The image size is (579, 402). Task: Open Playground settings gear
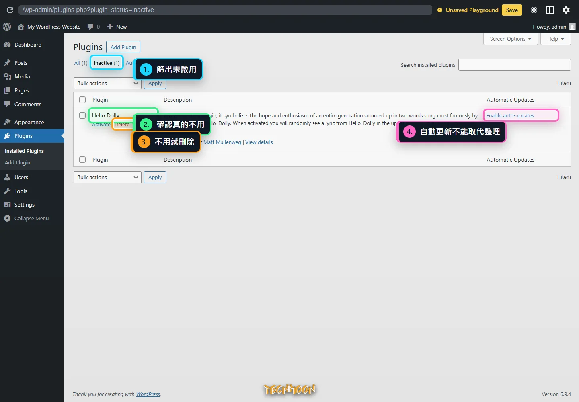pos(566,10)
